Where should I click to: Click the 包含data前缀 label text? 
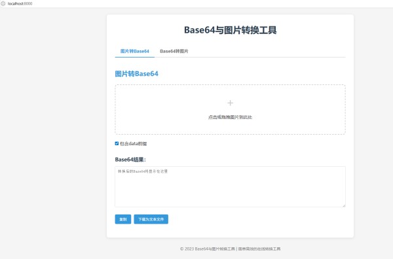pos(134,144)
